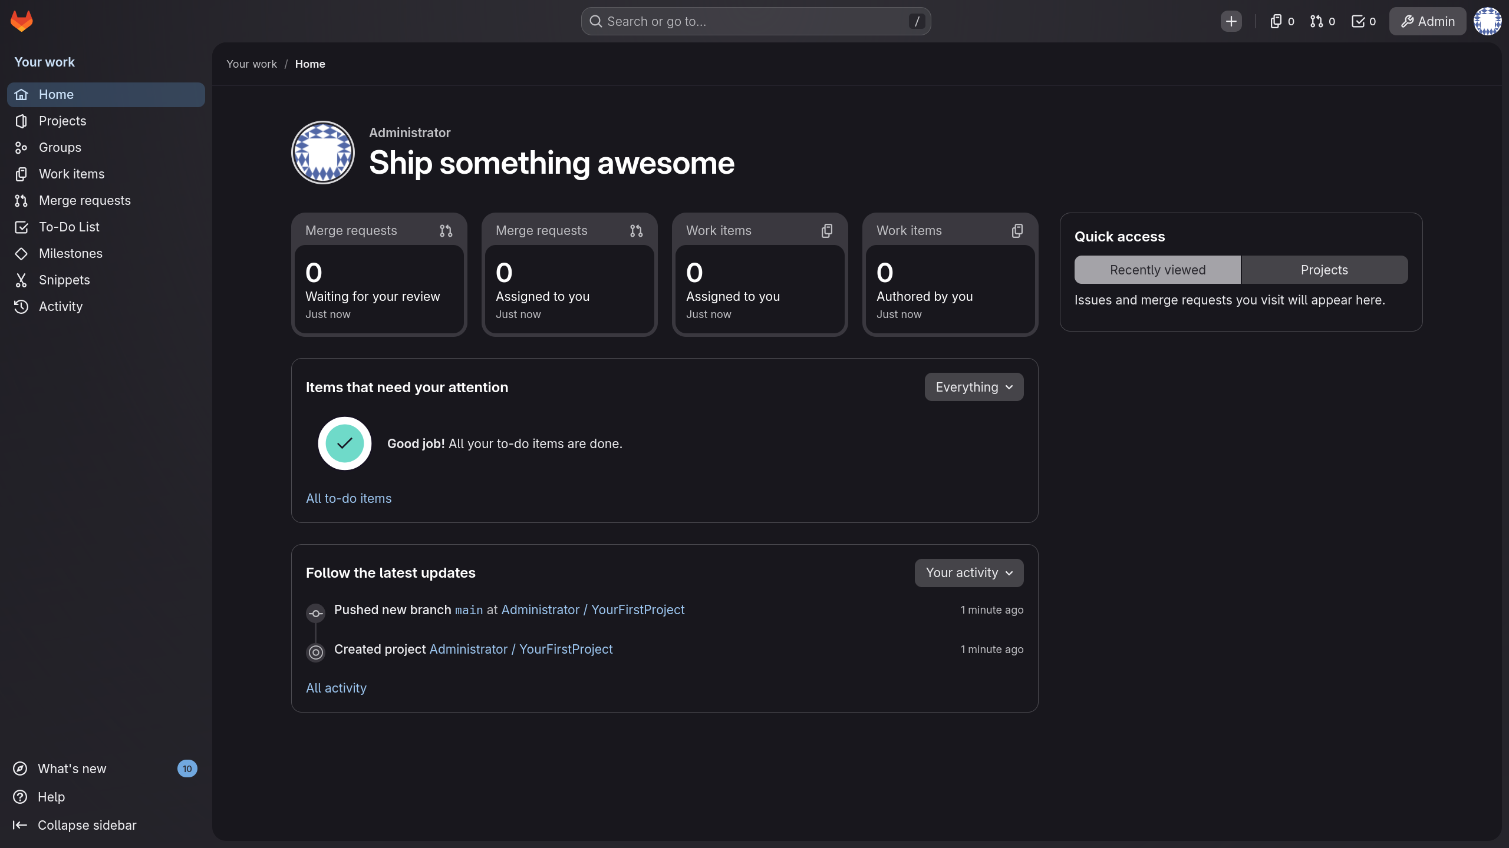This screenshot has width=1509, height=848.
Task: Open Activity from the sidebar
Action: point(106,307)
